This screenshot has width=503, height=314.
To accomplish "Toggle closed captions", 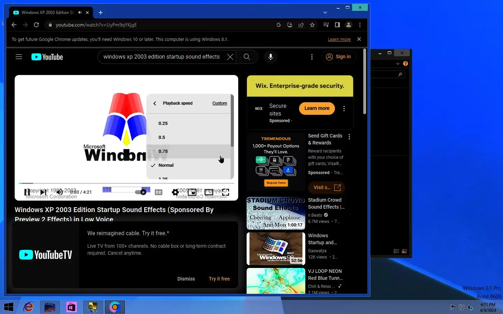I will click(159, 192).
